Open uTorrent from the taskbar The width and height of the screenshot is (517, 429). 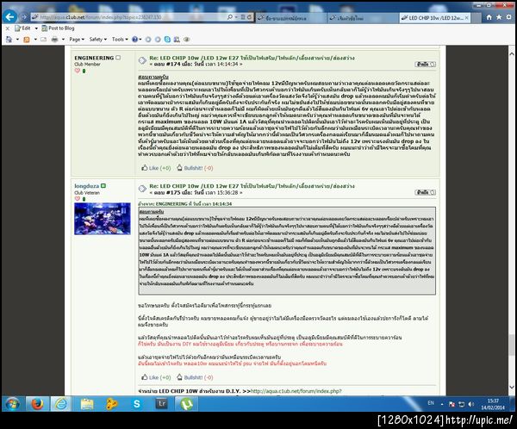[x=187, y=404]
